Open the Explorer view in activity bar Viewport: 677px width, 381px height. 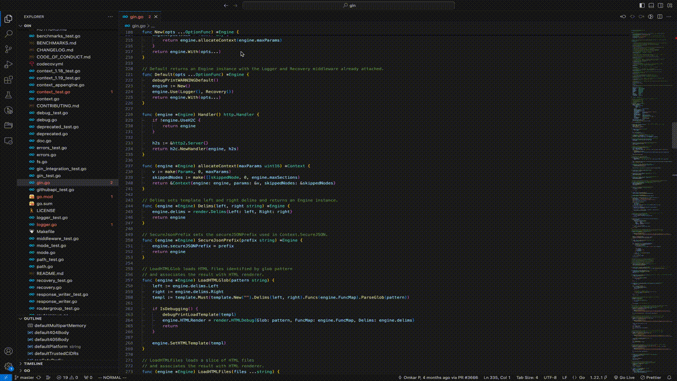[8, 19]
